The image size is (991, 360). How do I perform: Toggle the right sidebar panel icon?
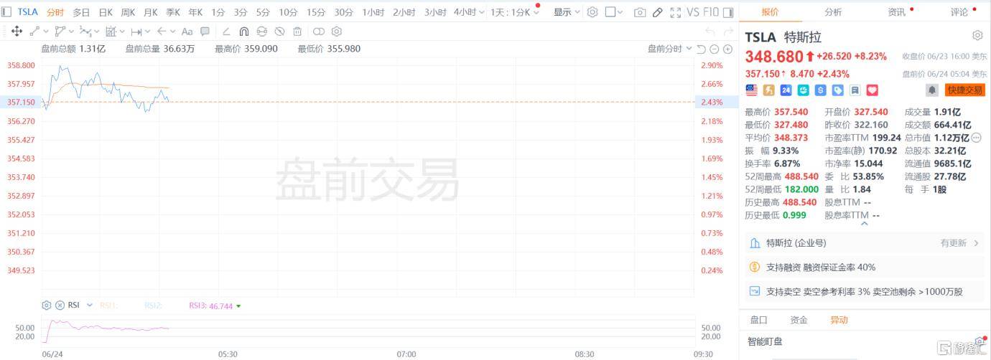pyautogui.click(x=730, y=12)
